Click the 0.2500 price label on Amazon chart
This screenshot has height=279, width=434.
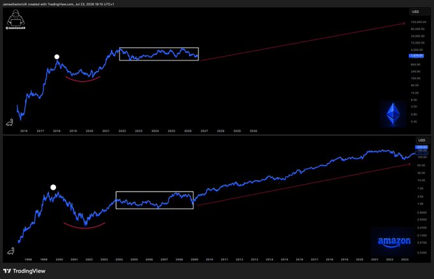[421, 228]
